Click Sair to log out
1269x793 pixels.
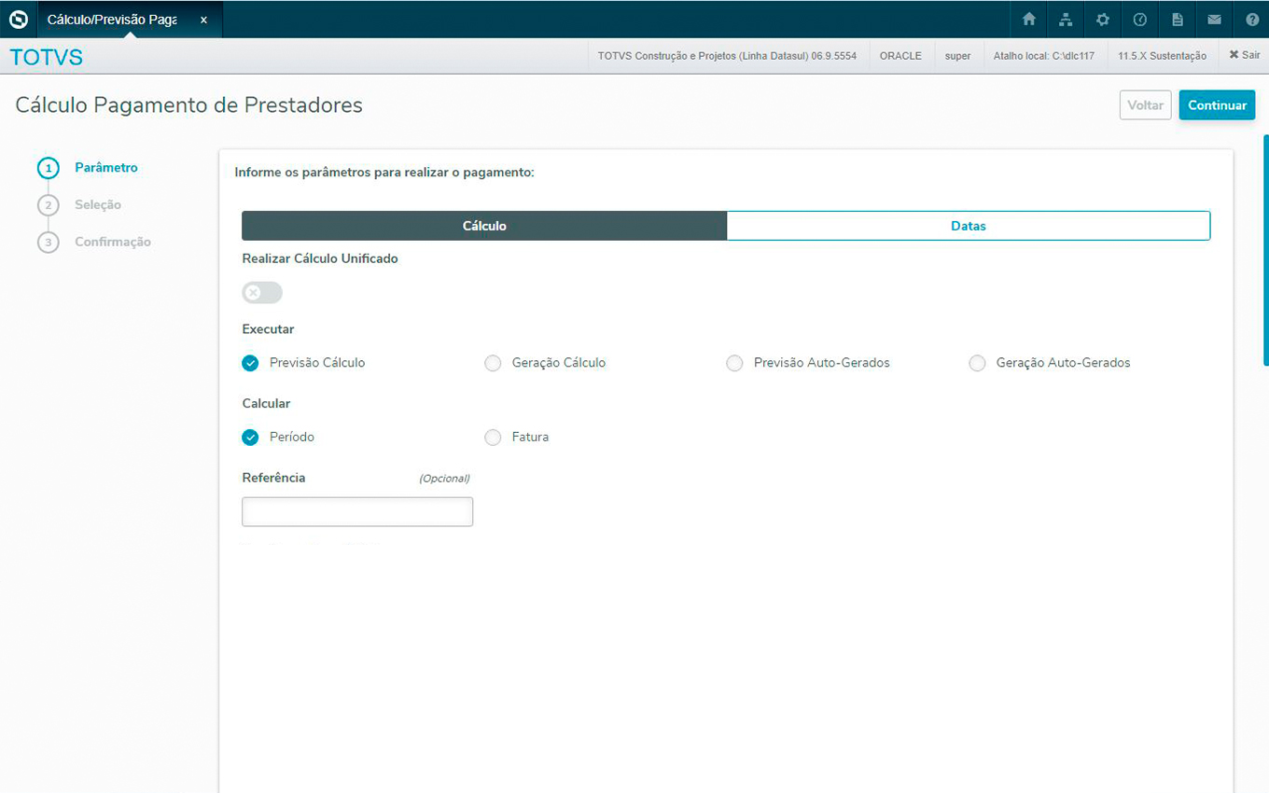pos(1244,56)
